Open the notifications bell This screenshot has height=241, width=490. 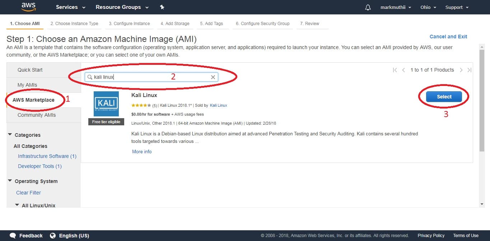pos(368,7)
